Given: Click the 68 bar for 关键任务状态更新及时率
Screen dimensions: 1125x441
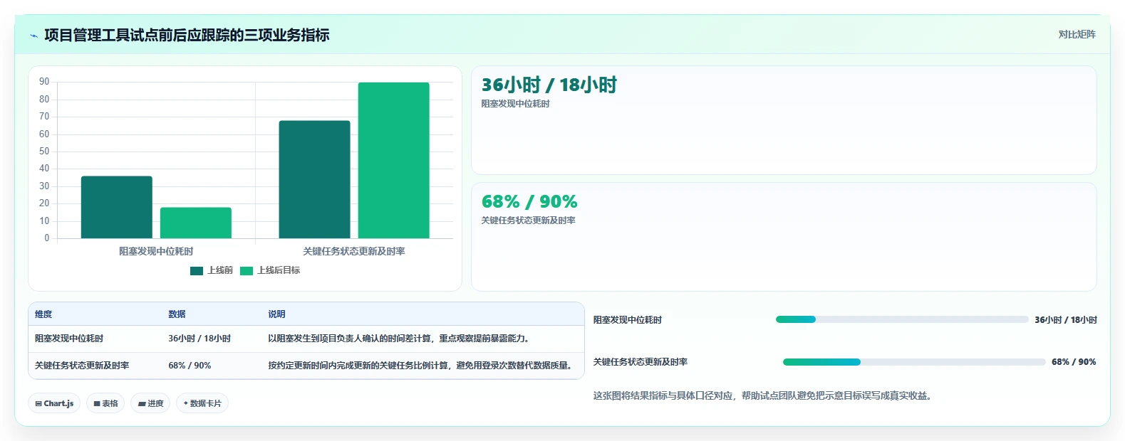Looking at the screenshot, I should [x=314, y=179].
